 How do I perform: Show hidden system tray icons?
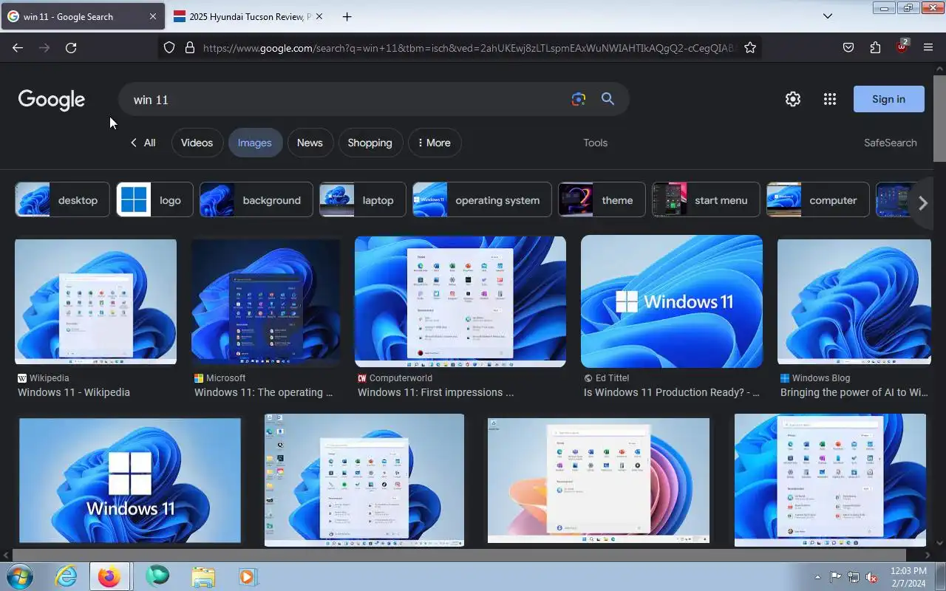point(817,577)
